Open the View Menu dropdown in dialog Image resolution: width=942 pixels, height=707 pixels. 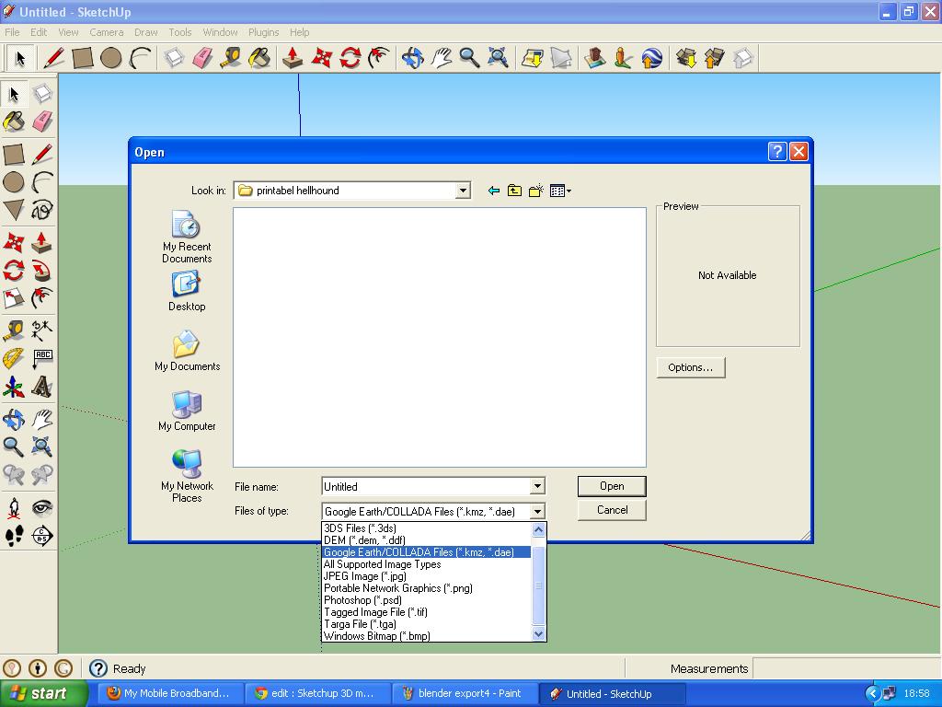pos(560,191)
